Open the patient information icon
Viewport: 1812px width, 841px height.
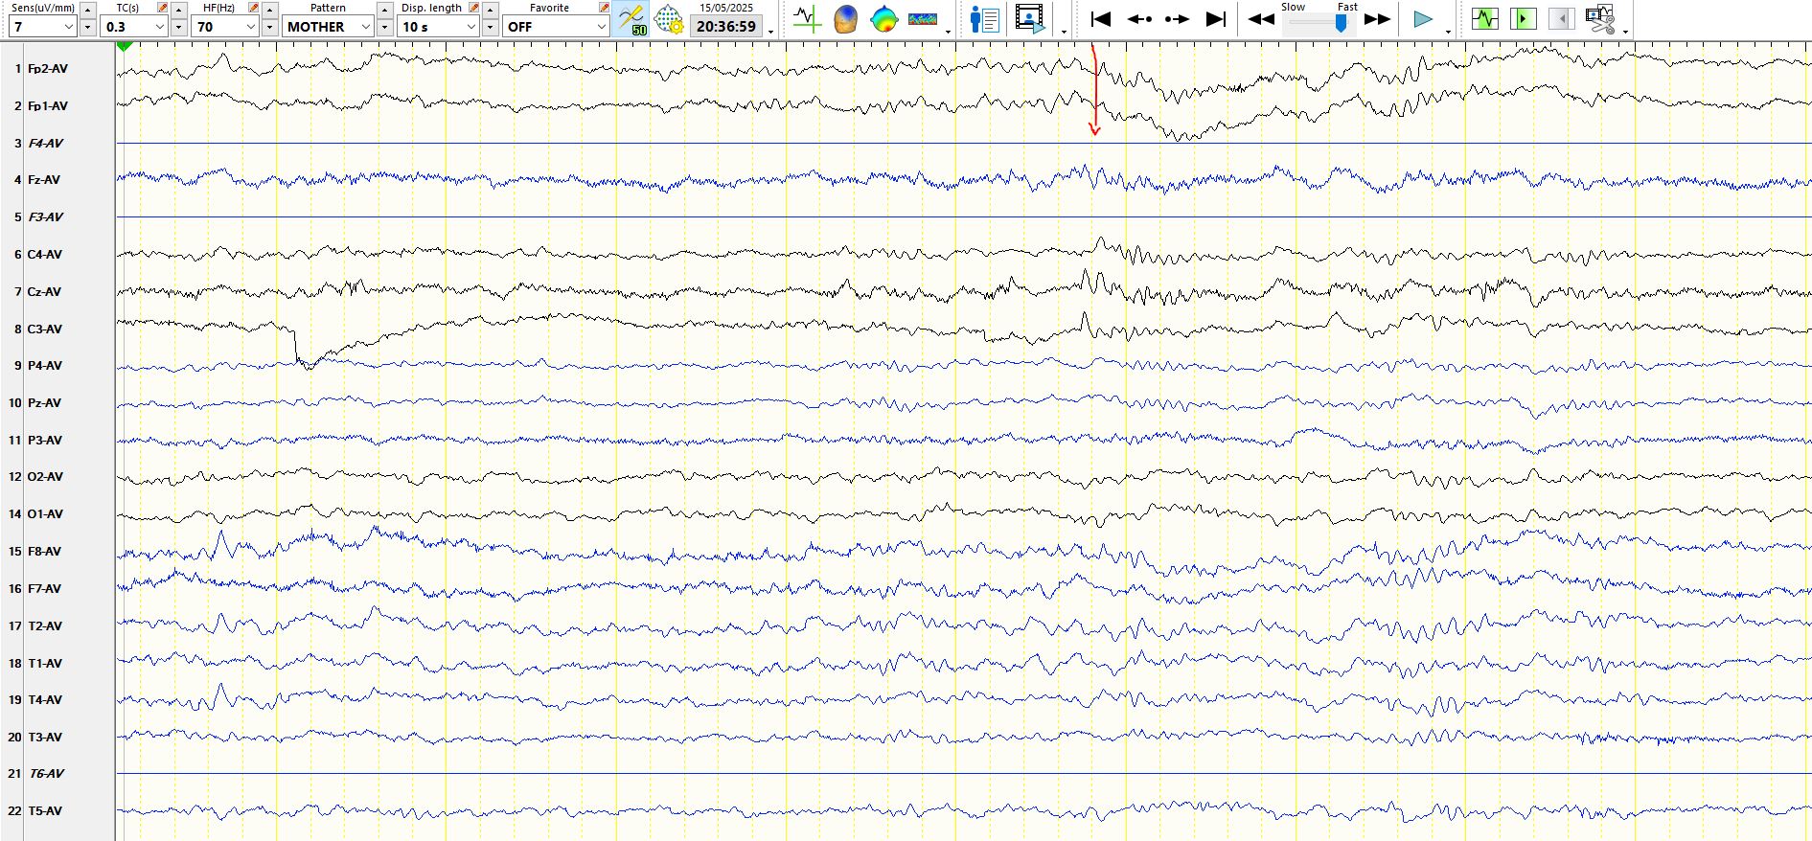pyautogui.click(x=984, y=18)
